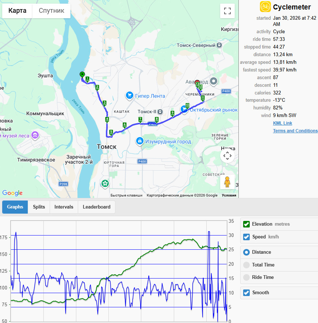318x323 pixels.
Task: Switch map to Спутник satellite view
Action: pos(51,11)
